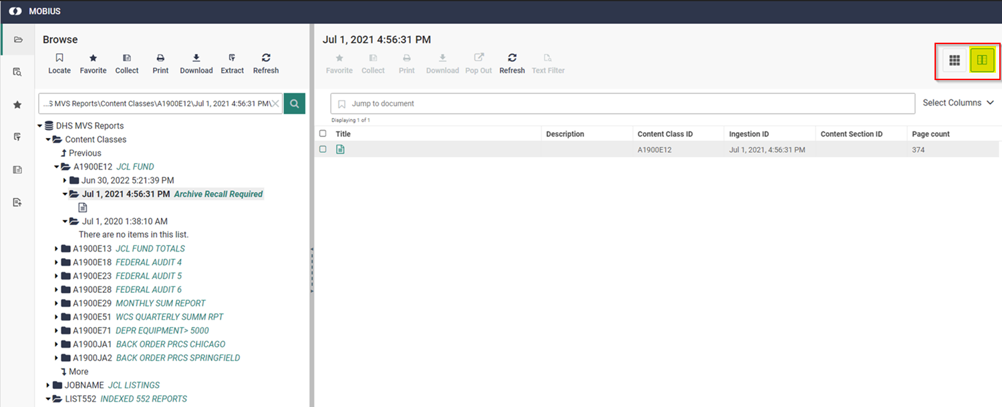1002x407 pixels.
Task: Select A1900E29 MONTHLY SUM REPORT
Action: (x=139, y=303)
